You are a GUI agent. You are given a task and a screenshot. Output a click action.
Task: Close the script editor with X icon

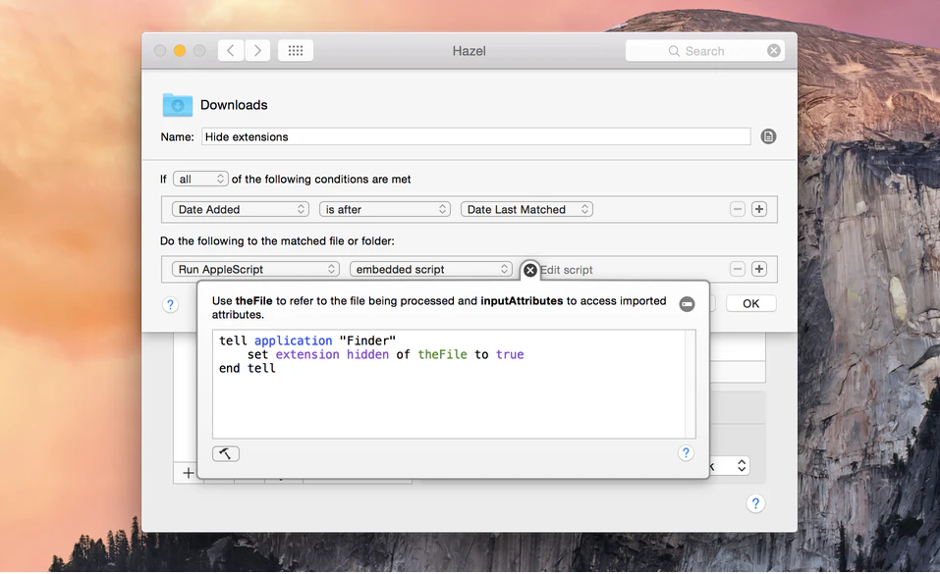click(x=530, y=270)
